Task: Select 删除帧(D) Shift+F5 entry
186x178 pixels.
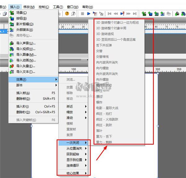Action: tap(33, 99)
